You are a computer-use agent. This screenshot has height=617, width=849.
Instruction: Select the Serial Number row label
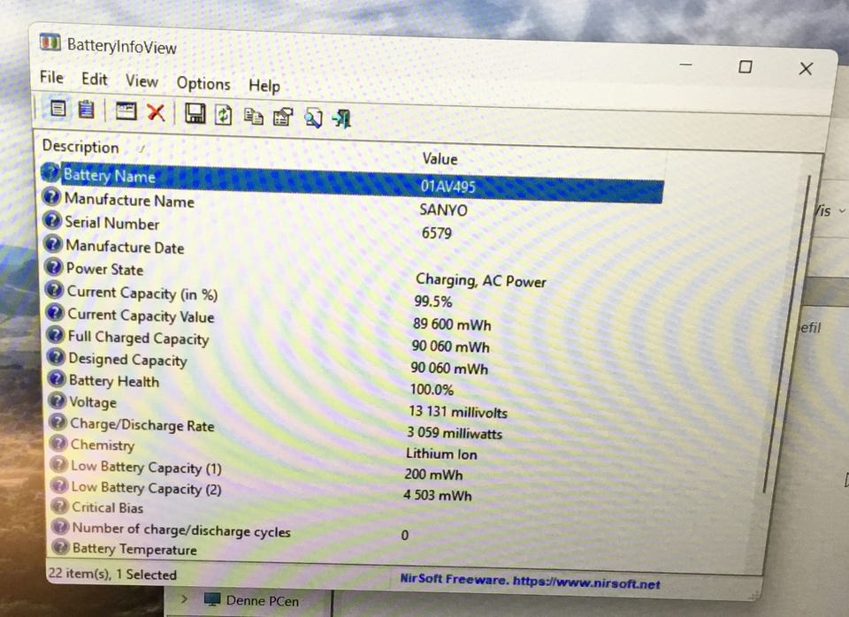112,223
